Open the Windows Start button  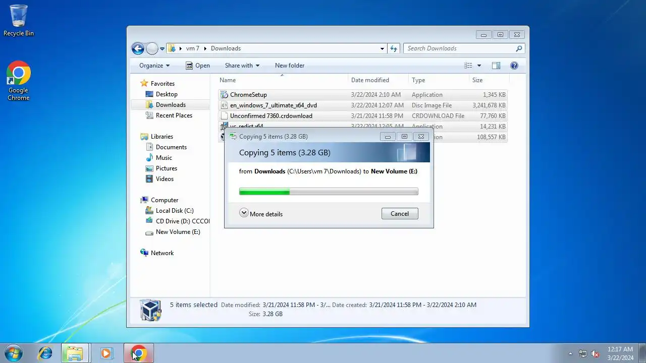pyautogui.click(x=13, y=353)
